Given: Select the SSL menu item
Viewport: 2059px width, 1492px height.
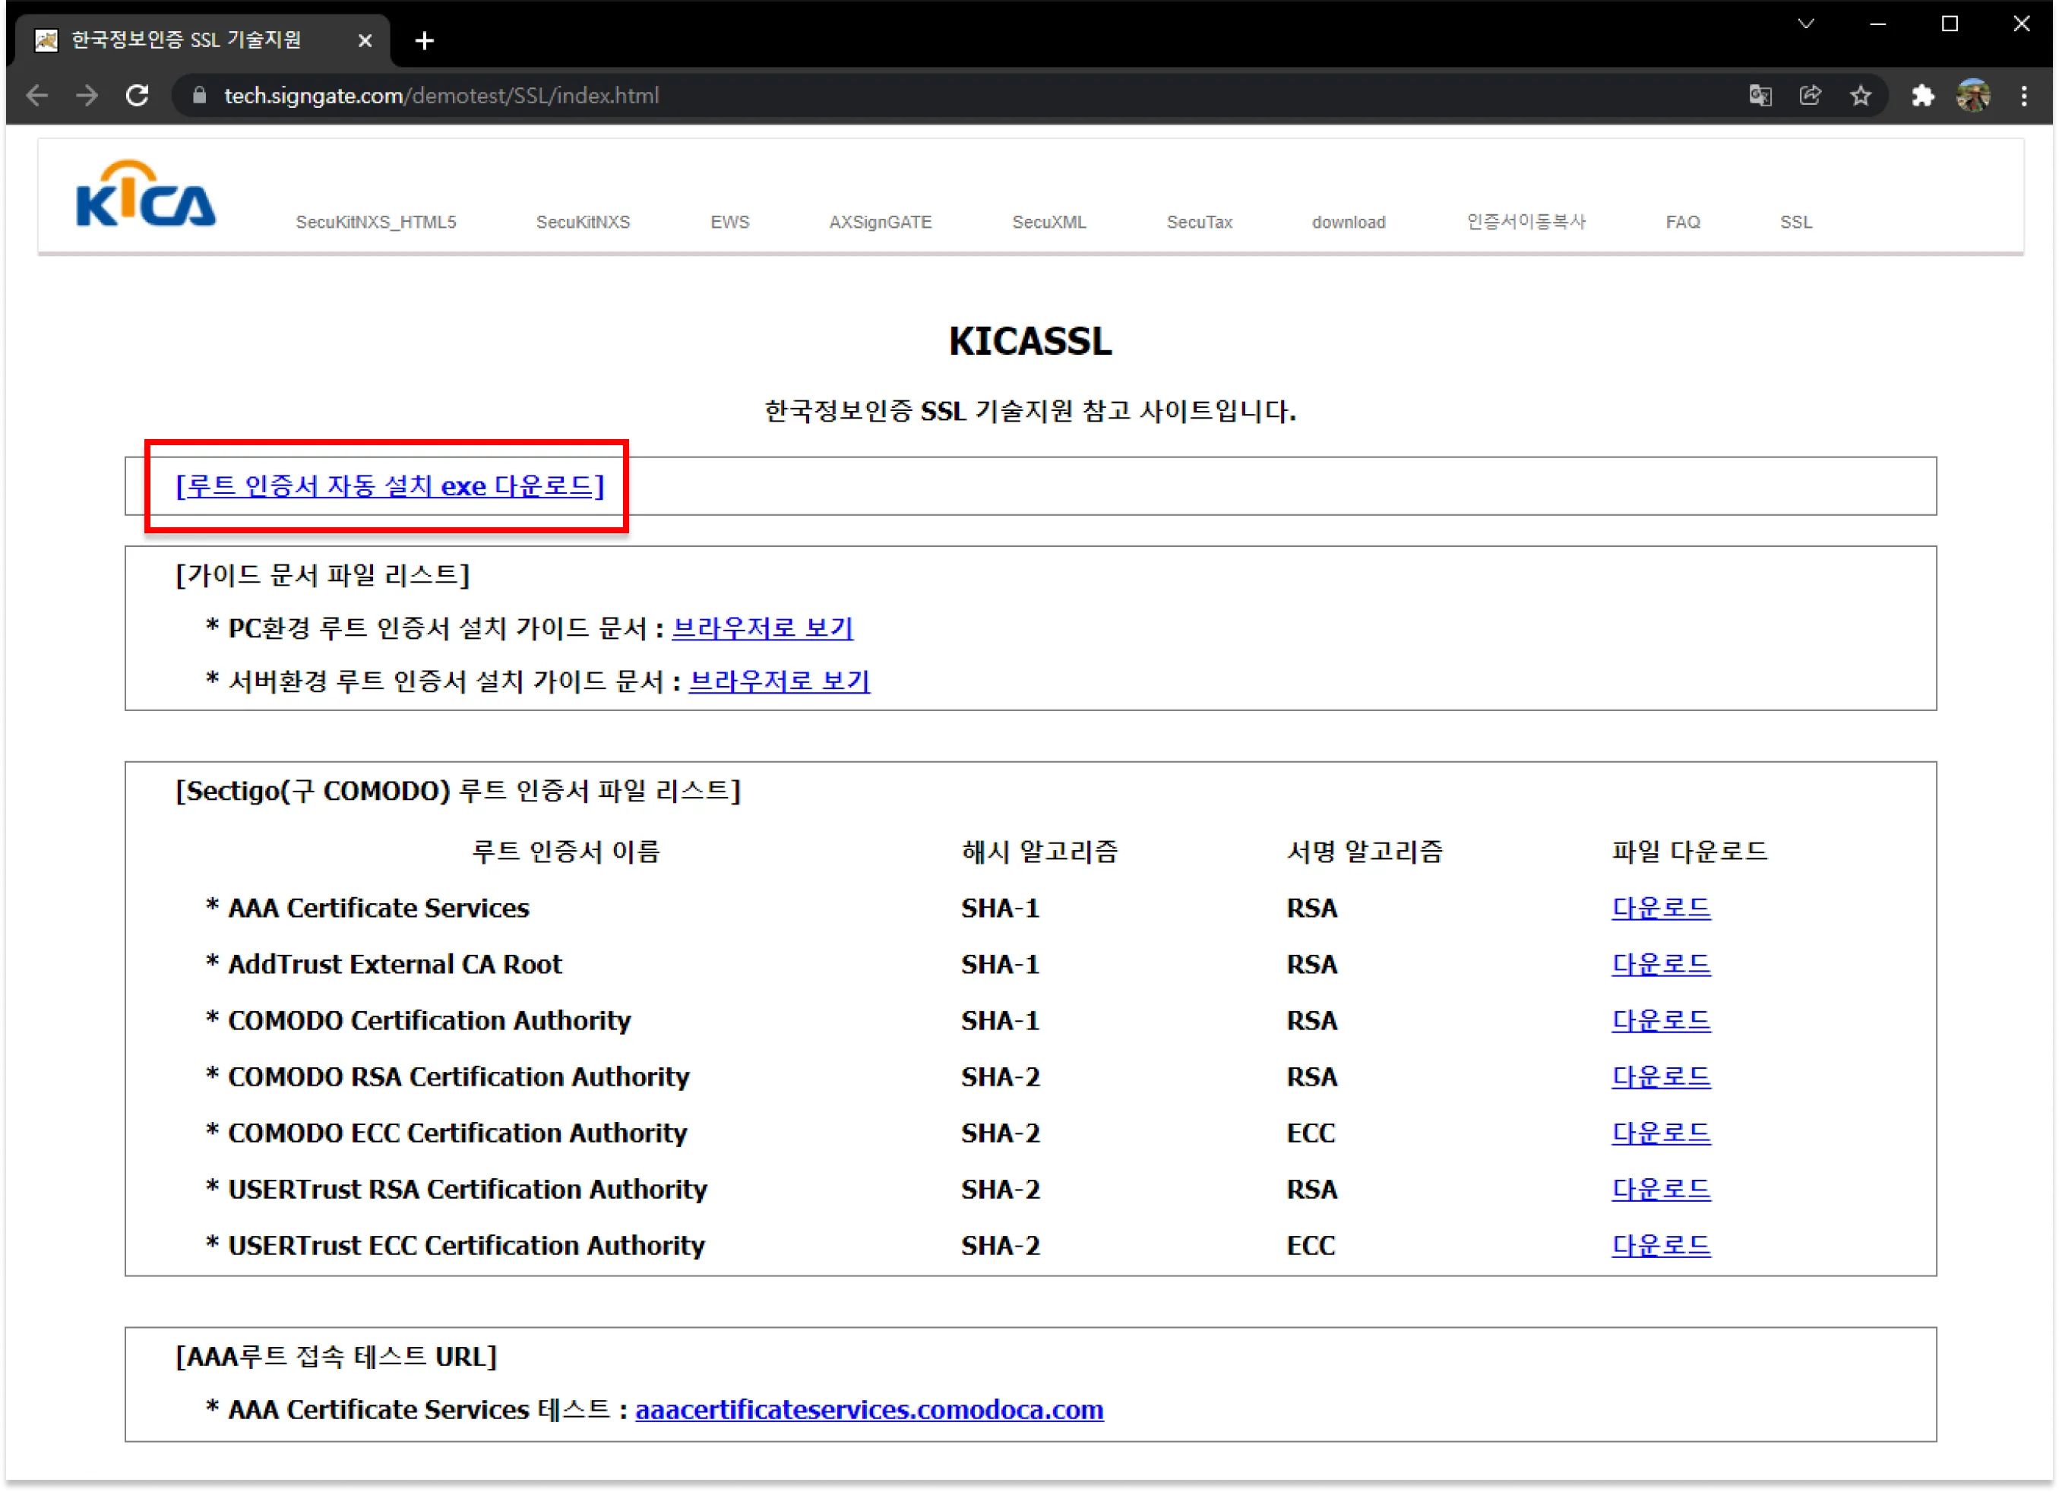Looking at the screenshot, I should pyautogui.click(x=1795, y=223).
